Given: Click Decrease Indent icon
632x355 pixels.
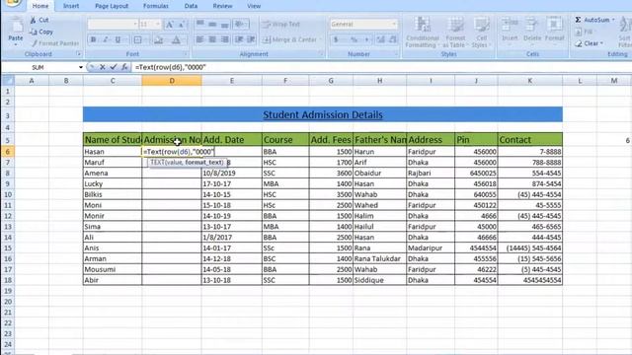Looking at the screenshot, I should (x=239, y=39).
